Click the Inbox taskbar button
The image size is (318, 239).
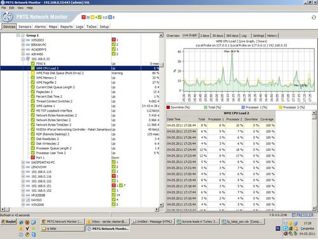[107, 222]
